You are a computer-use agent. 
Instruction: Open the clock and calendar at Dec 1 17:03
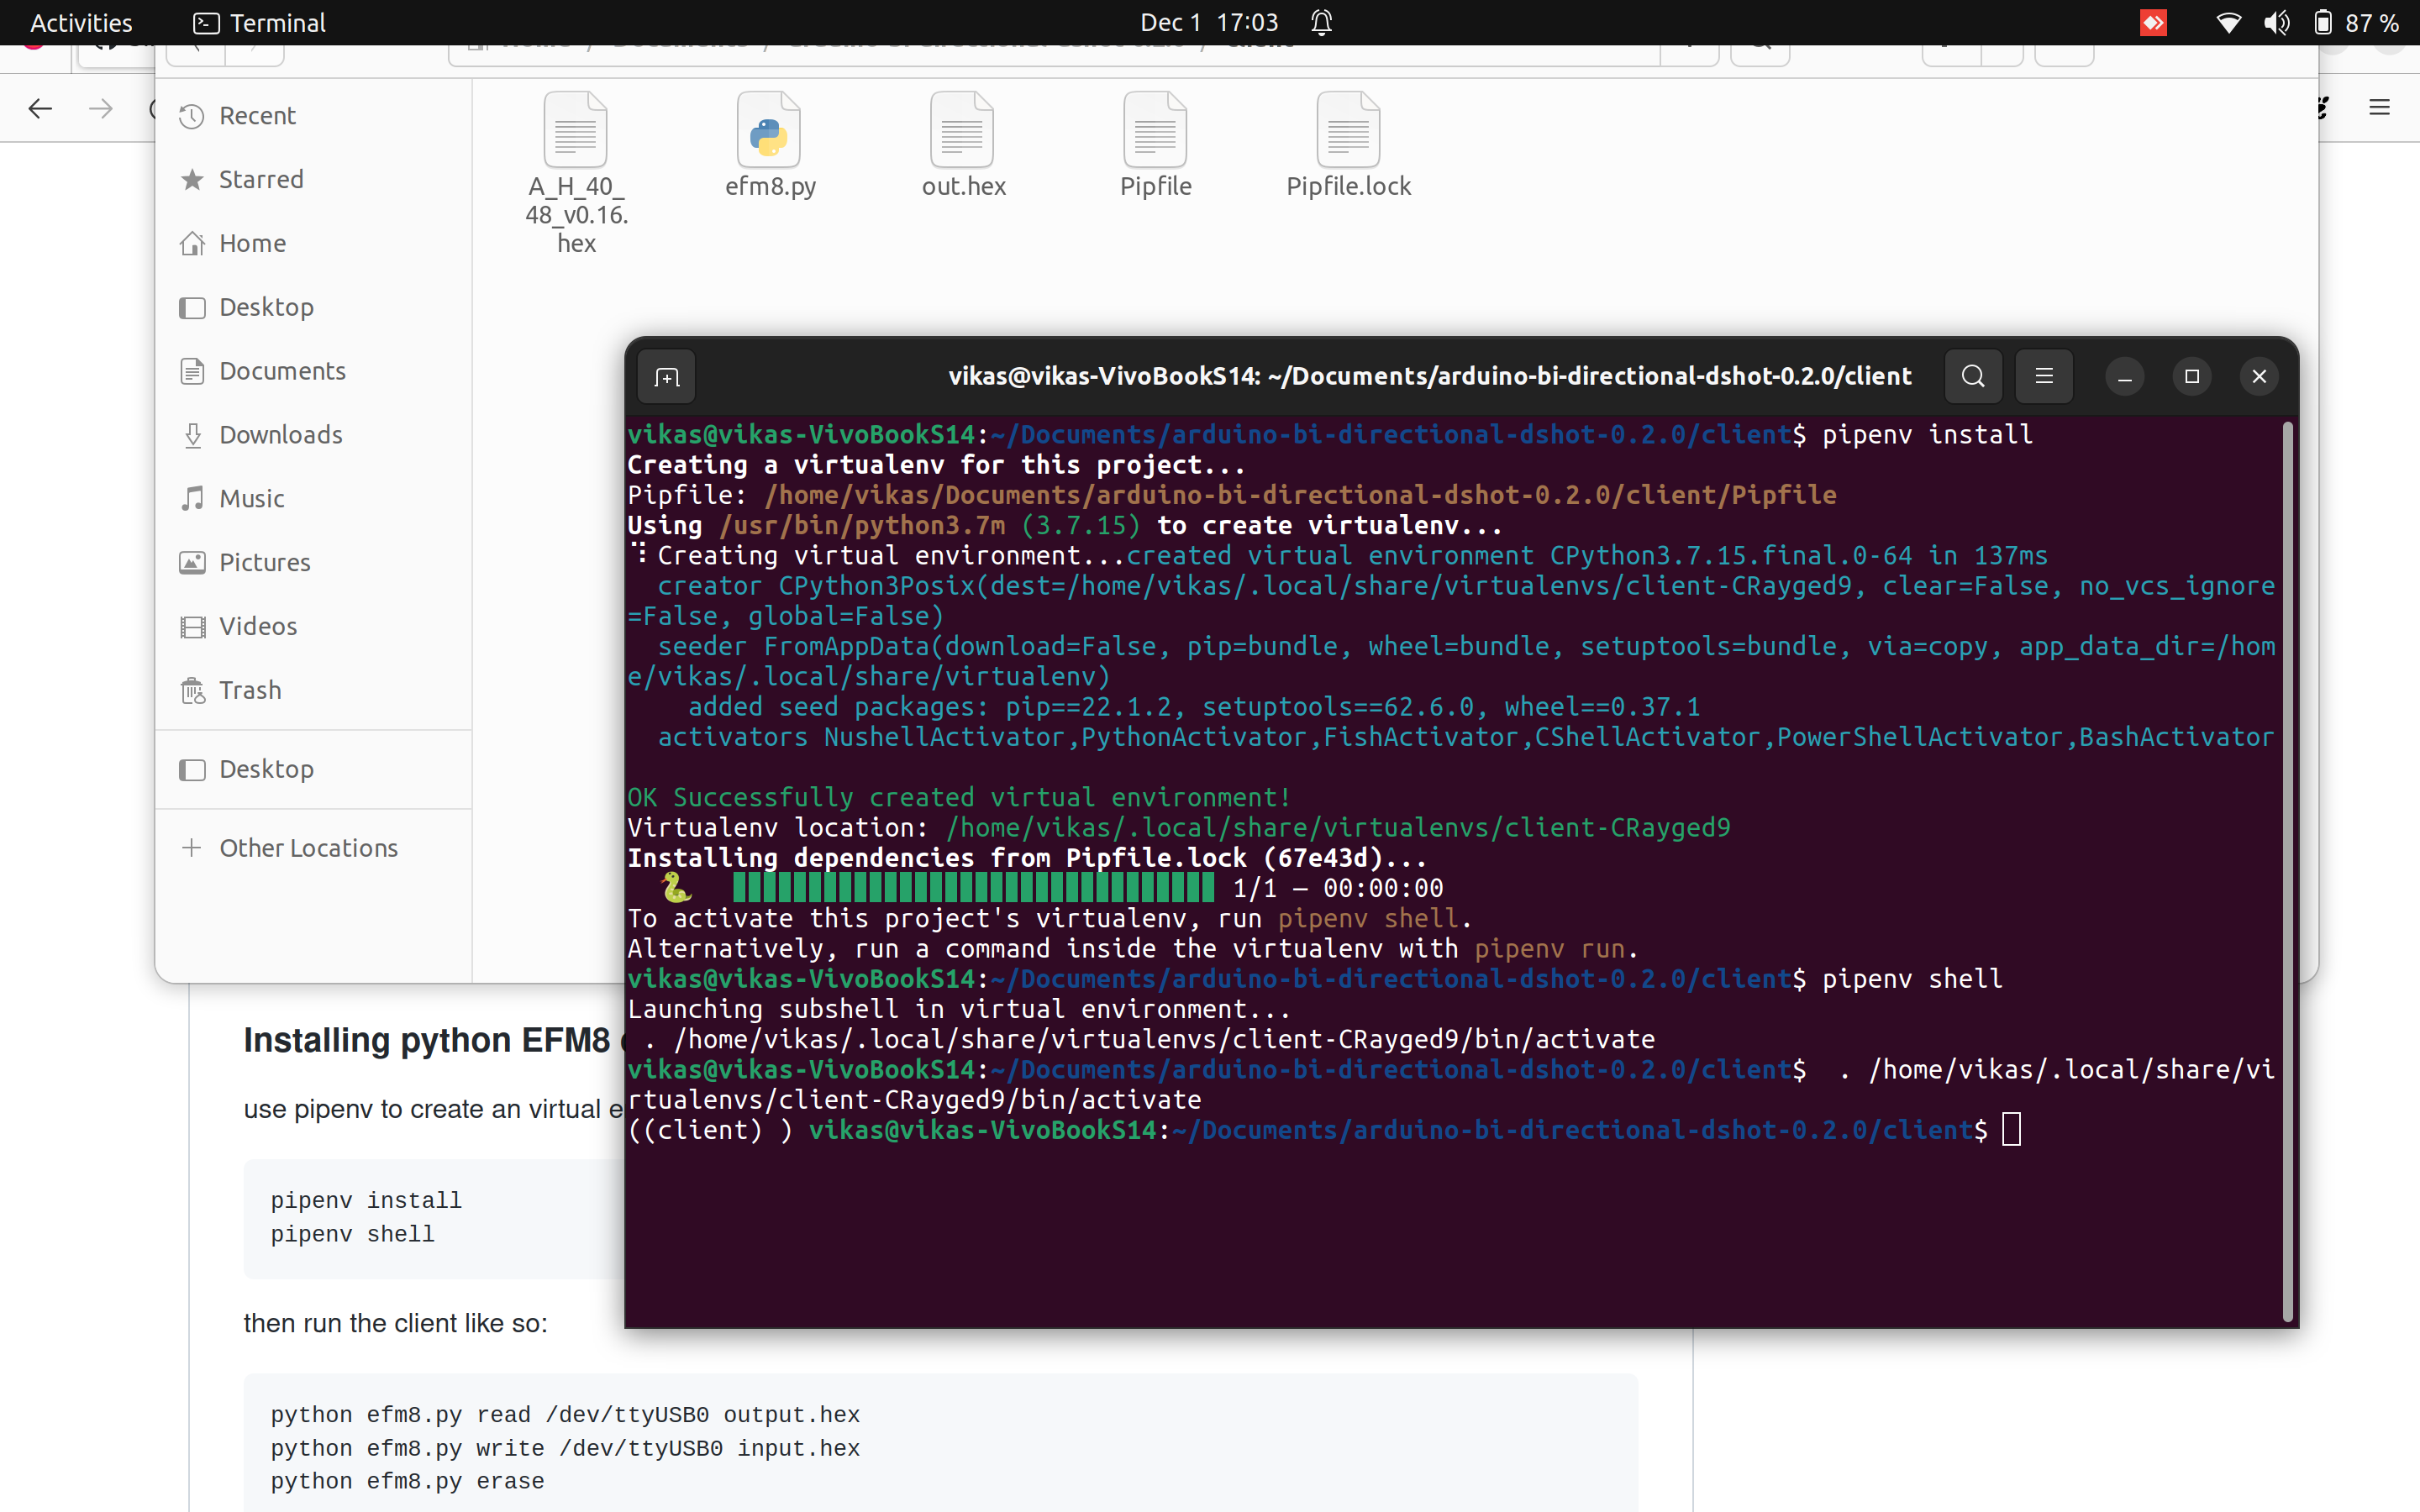pos(1209,22)
